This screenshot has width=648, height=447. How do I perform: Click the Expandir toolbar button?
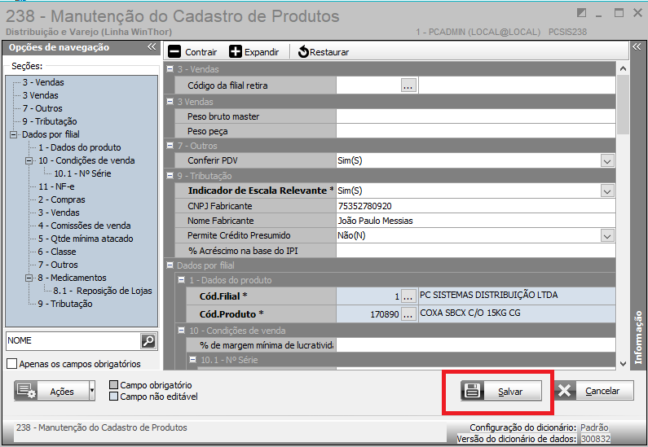254,52
